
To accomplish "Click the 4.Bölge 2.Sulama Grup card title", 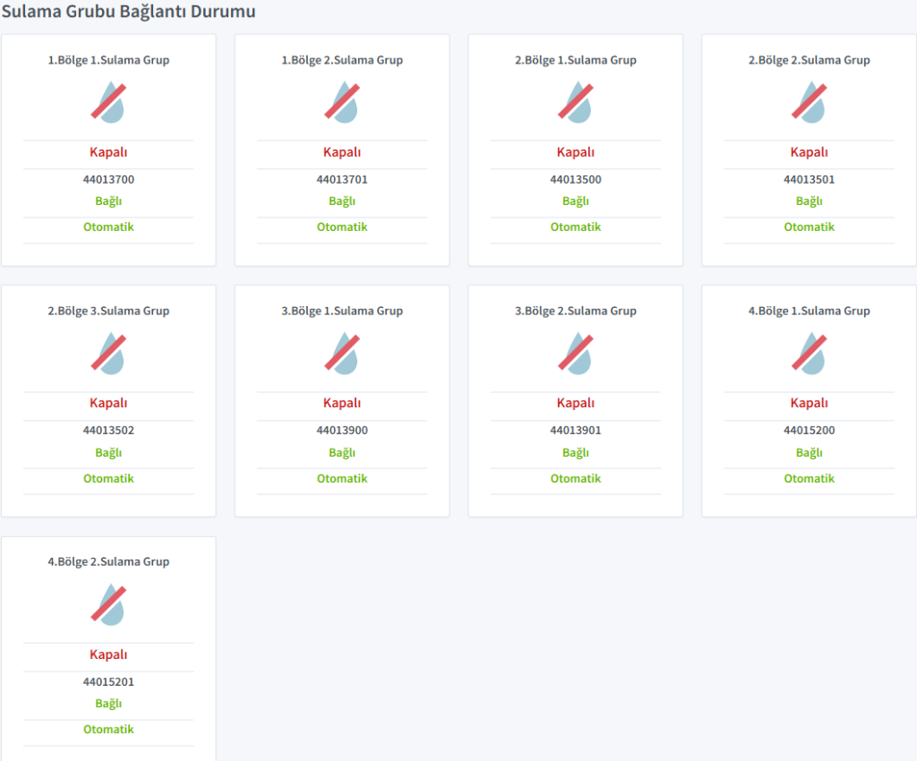I will pos(108,562).
